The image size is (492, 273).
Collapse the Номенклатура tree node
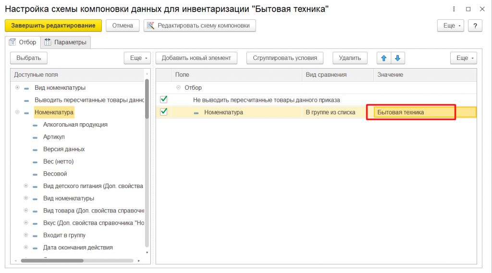(17, 112)
